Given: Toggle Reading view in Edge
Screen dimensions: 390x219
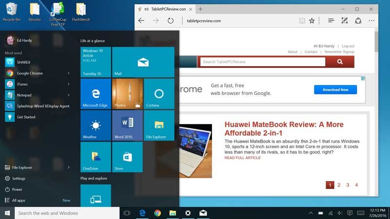Looking at the screenshot, I should click(x=302, y=20).
